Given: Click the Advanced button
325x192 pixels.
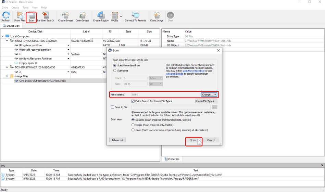Looking at the screenshot, I should (117, 140).
